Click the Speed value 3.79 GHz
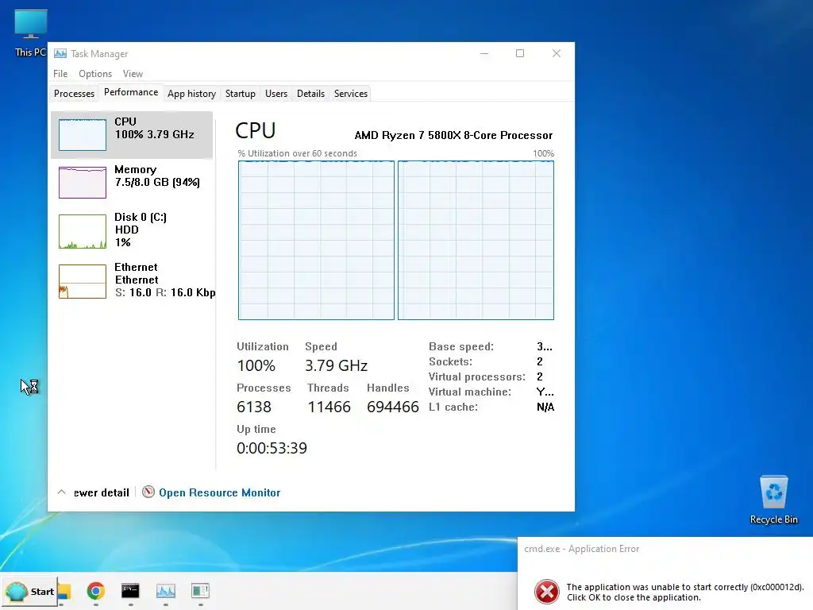 (336, 365)
